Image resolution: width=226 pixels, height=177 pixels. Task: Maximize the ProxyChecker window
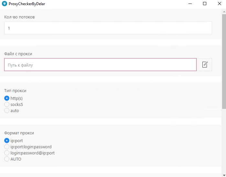coord(205,4)
